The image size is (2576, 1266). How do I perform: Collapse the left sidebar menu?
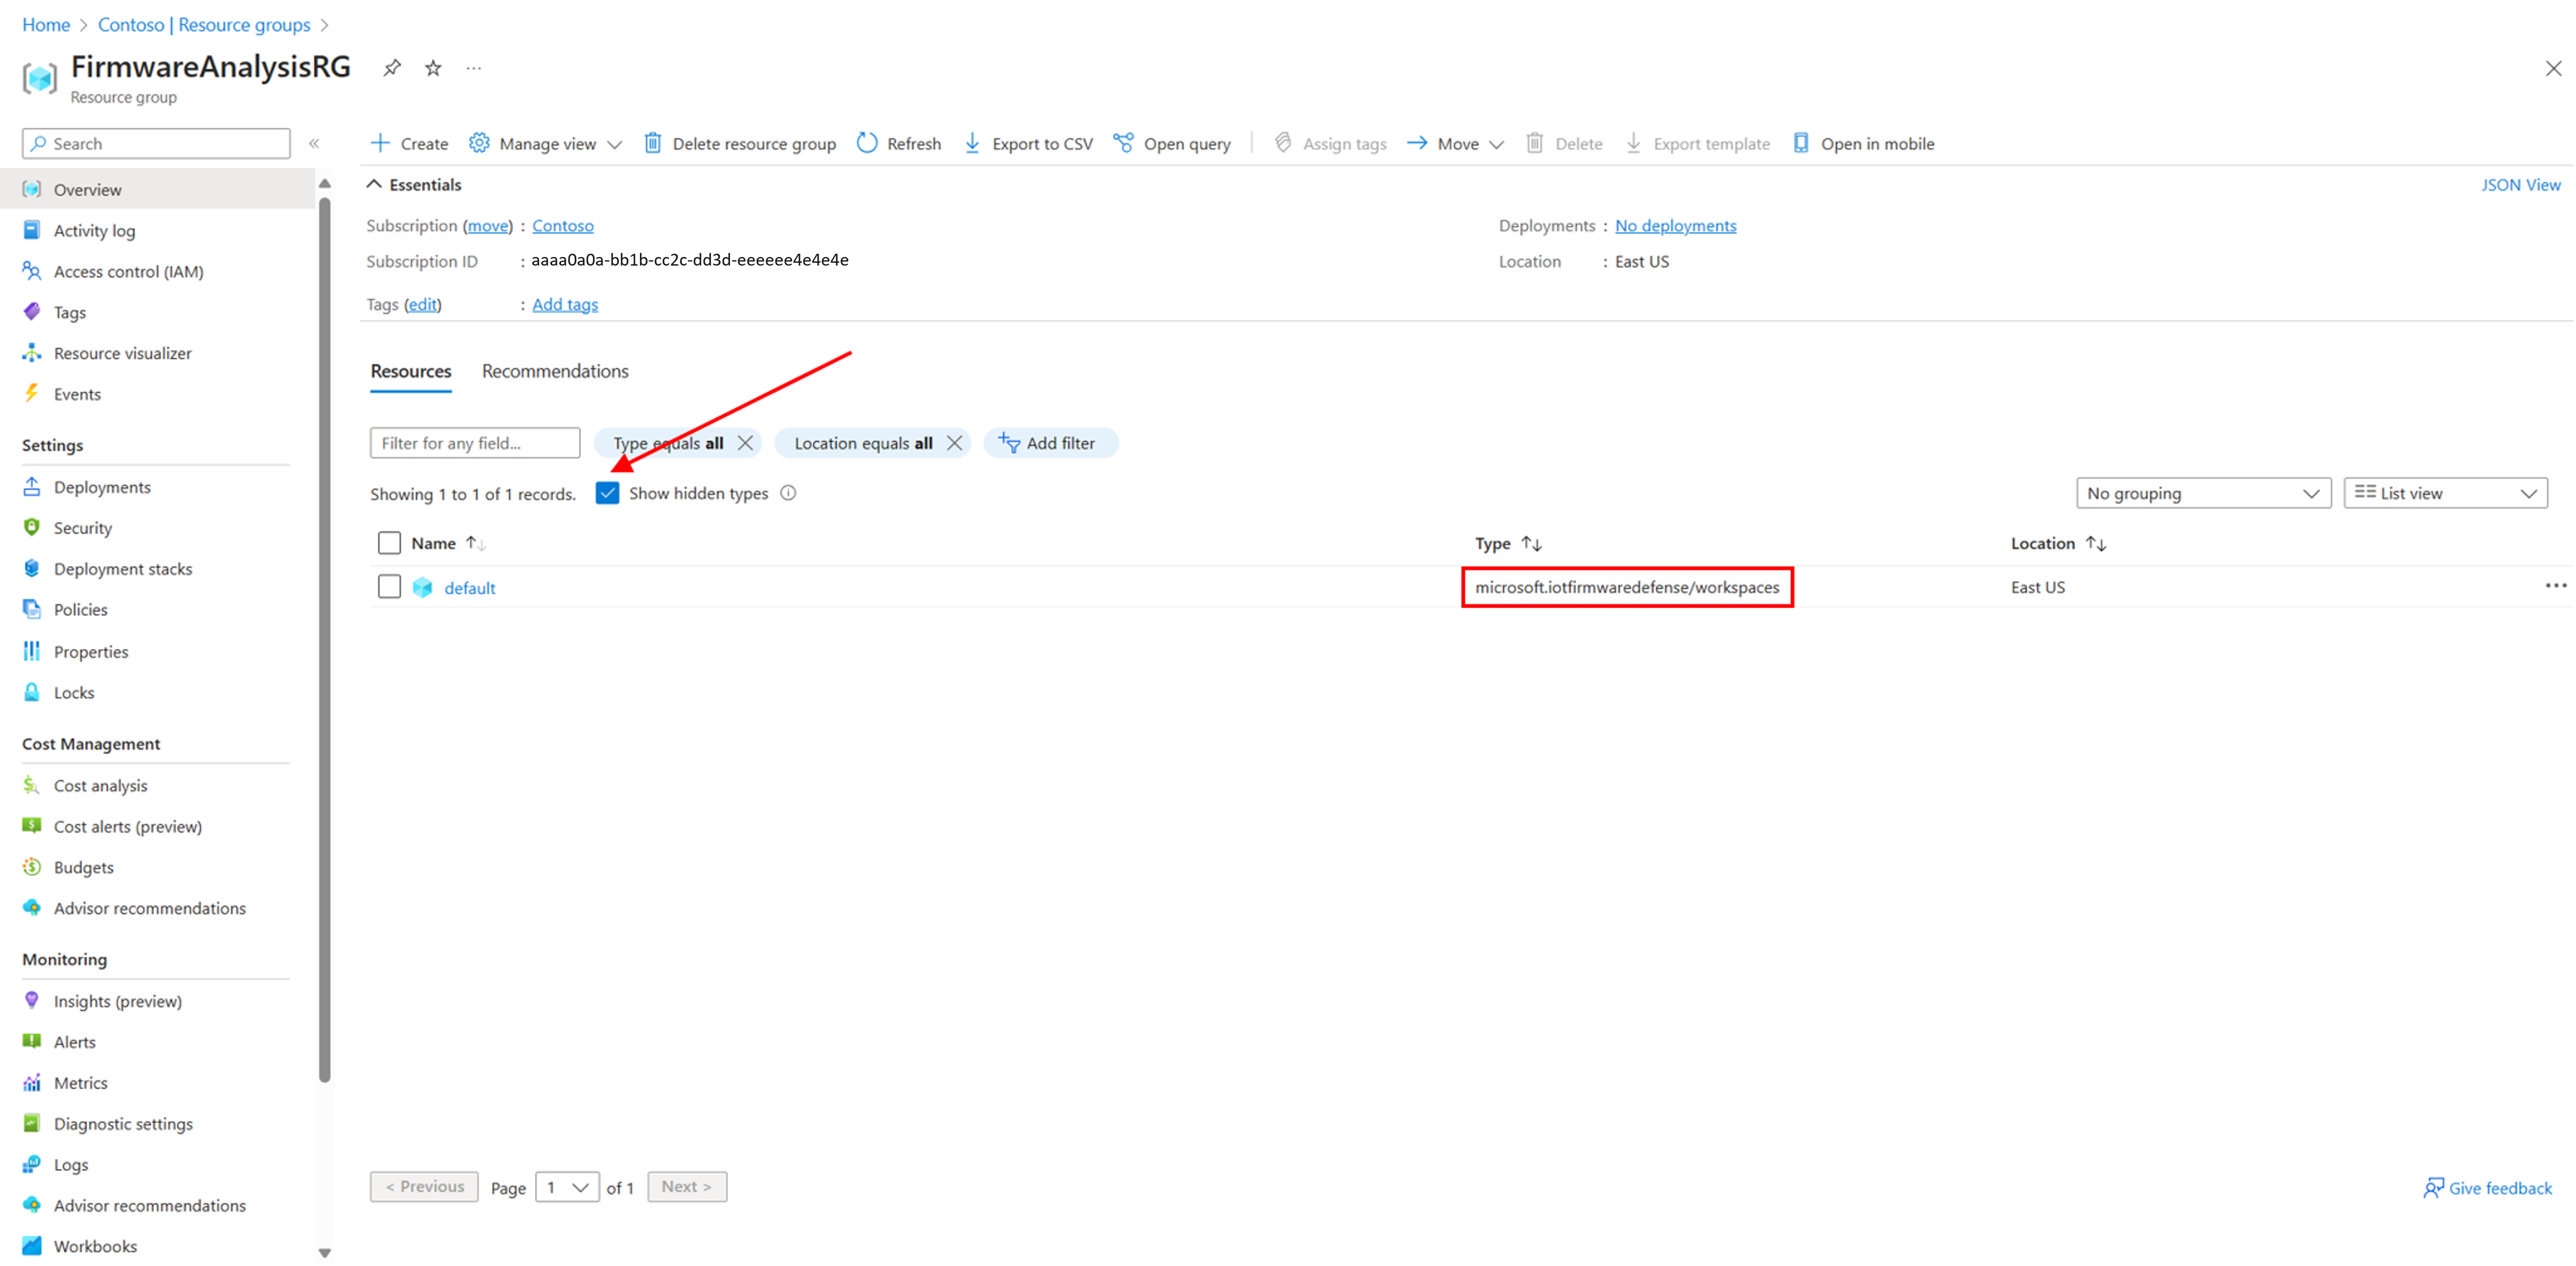click(314, 143)
